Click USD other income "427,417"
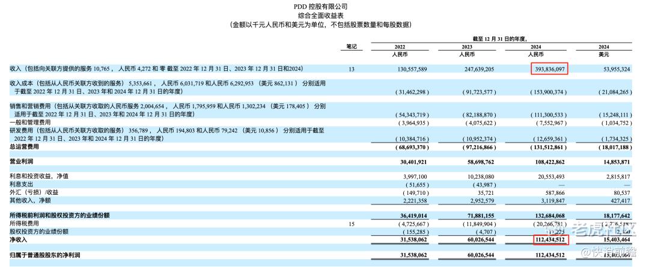Viewport: 649px width, 267px height. [620, 200]
